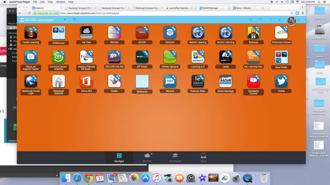This screenshot has height=185, width=330.
Task: Open Finder from the Dock
Action: (66, 178)
